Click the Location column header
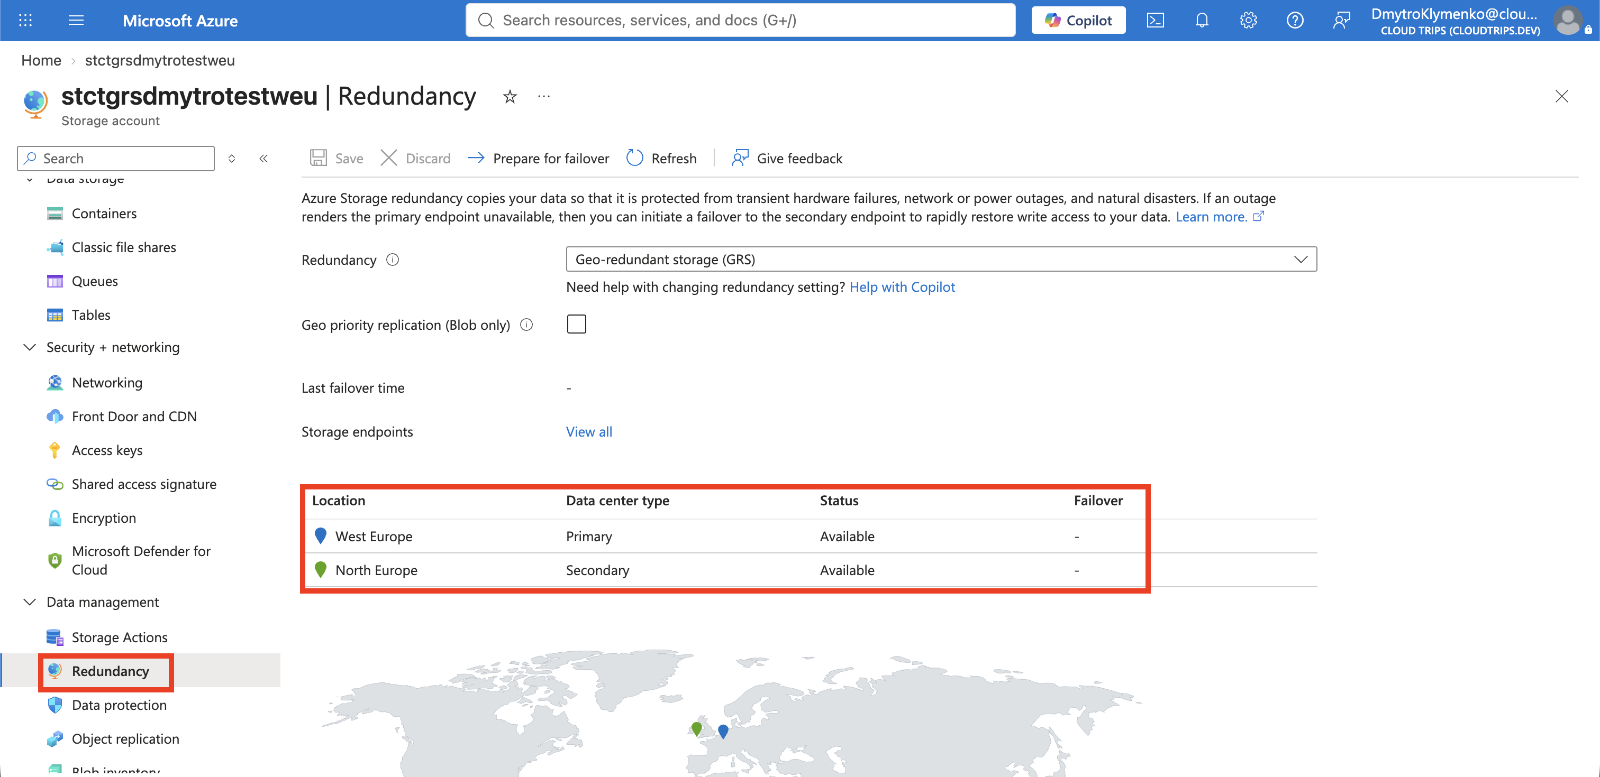 pyautogui.click(x=339, y=501)
